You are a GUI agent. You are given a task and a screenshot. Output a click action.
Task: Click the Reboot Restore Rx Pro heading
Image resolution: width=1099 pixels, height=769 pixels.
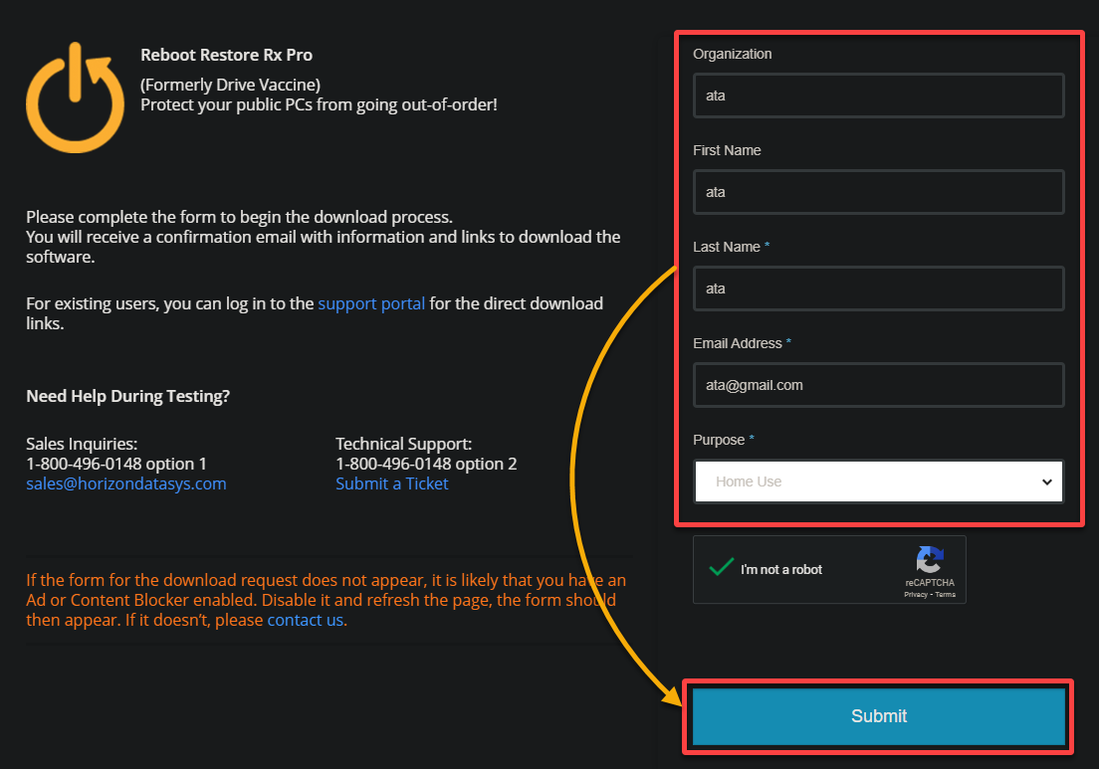(226, 55)
